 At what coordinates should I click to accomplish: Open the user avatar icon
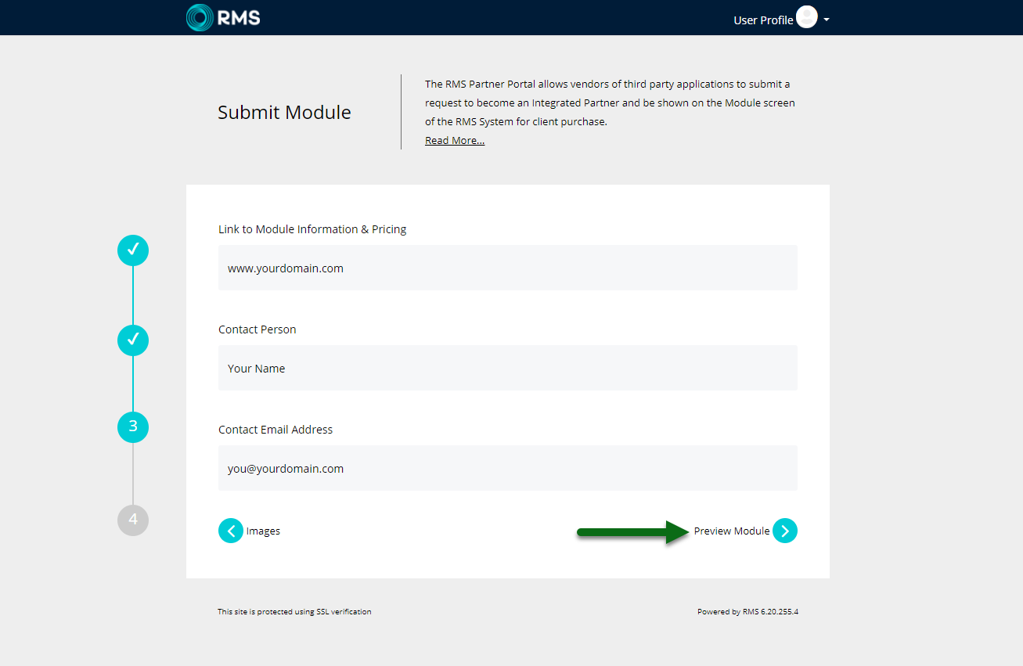pyautogui.click(x=807, y=17)
